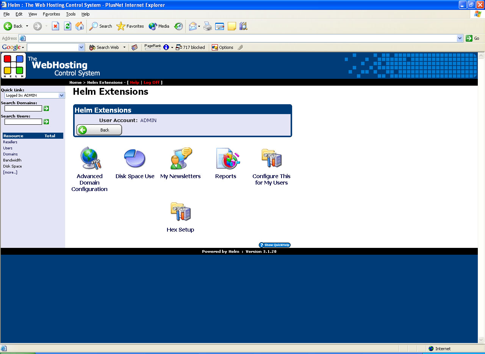This screenshot has height=354, width=485.
Task: Click the 717 blocked popup blocker button
Action: pos(190,47)
